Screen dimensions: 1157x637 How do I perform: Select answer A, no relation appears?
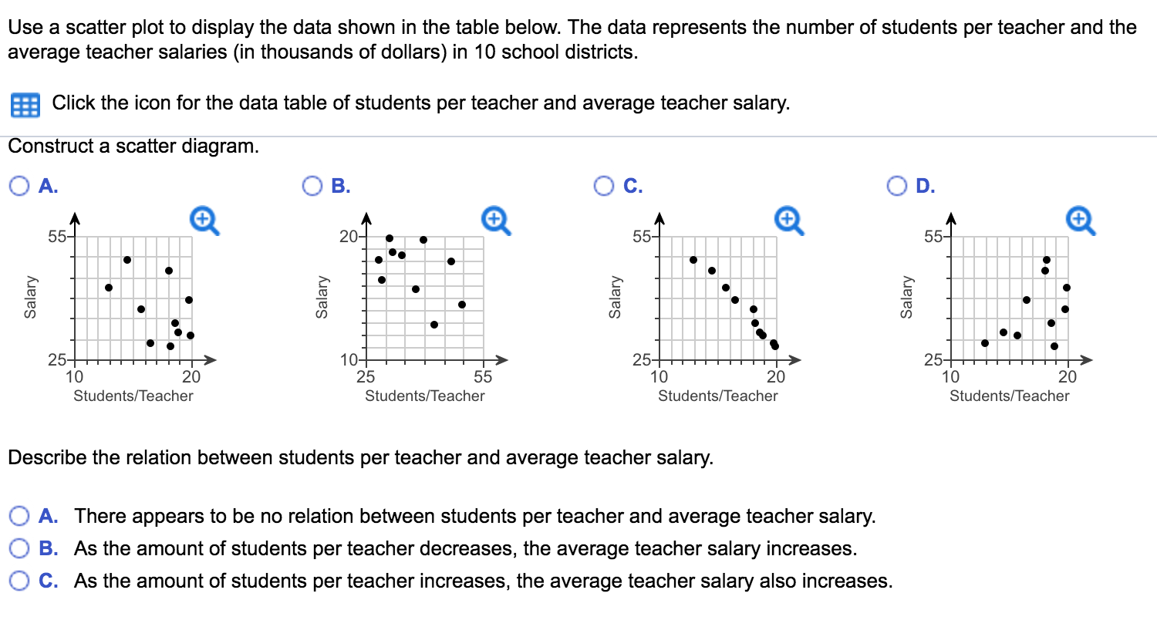[x=21, y=516]
